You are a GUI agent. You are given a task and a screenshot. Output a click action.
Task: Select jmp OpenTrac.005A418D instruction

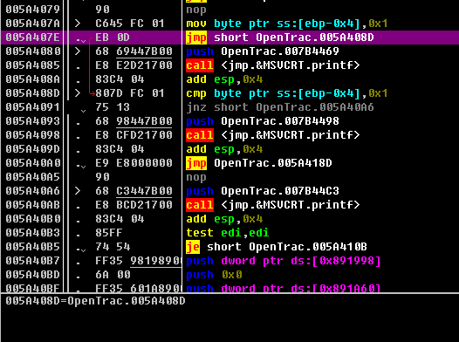(x=259, y=163)
